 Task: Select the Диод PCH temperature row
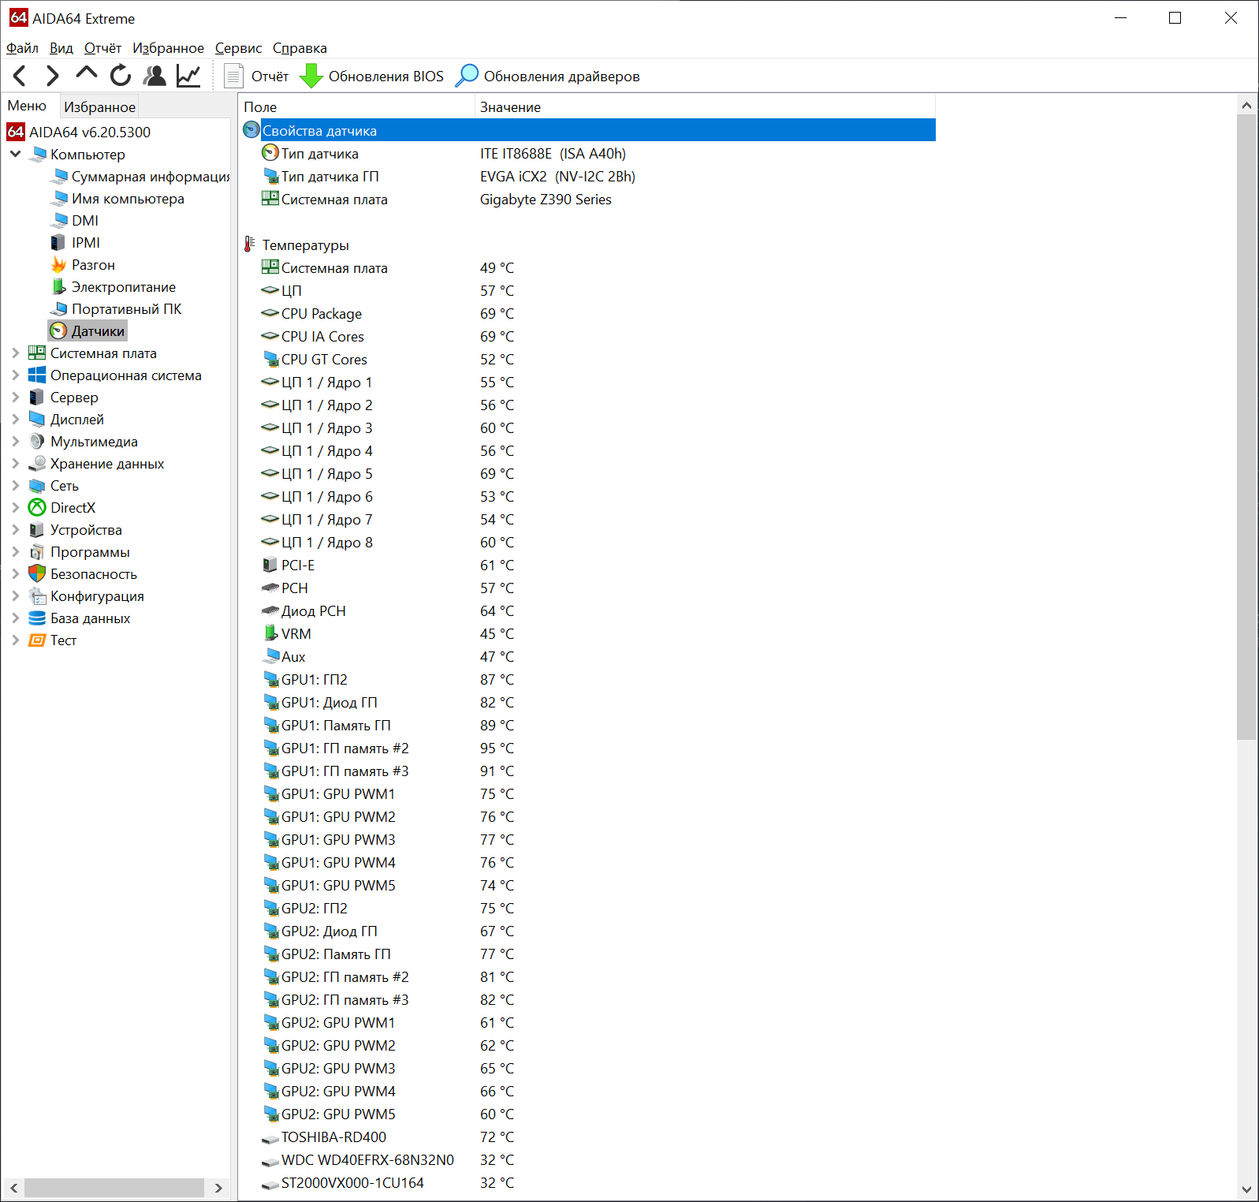pos(588,611)
